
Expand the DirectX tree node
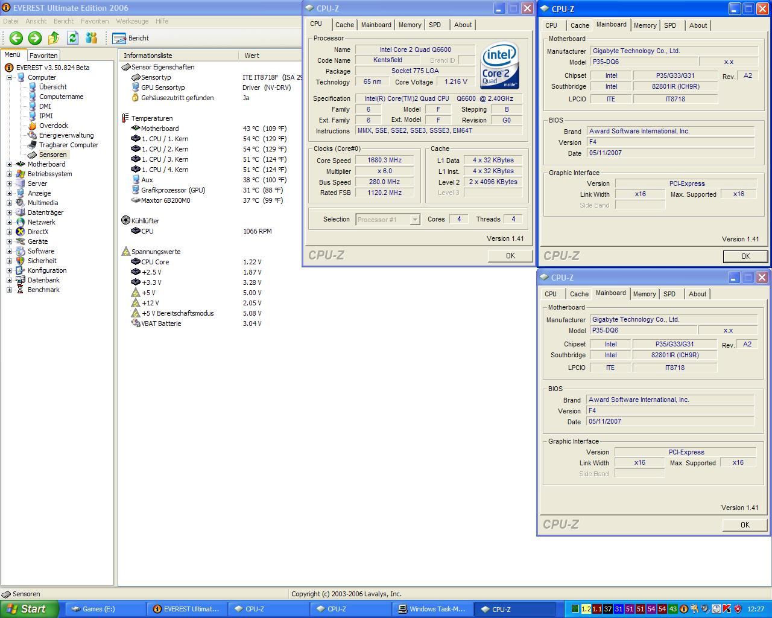(x=9, y=232)
